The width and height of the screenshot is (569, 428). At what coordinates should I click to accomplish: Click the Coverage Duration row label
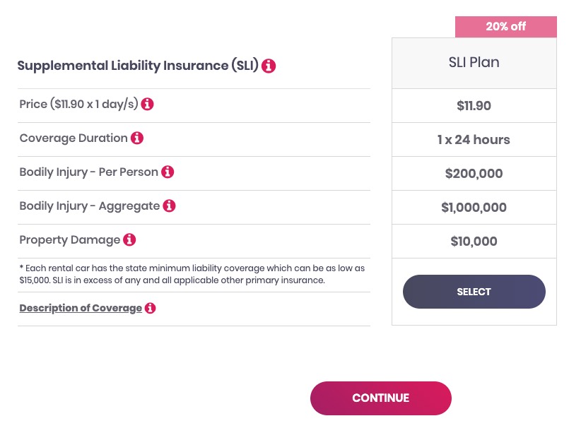coord(74,138)
